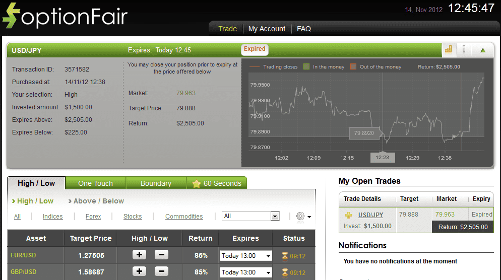Click the Status column header
This screenshot has height=280, width=501.
click(294, 238)
